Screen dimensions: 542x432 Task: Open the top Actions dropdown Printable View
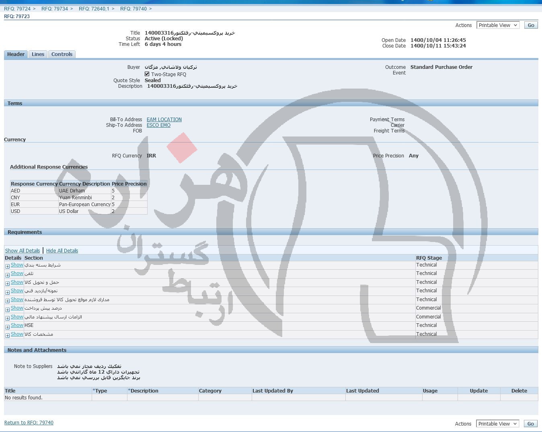(x=498, y=25)
